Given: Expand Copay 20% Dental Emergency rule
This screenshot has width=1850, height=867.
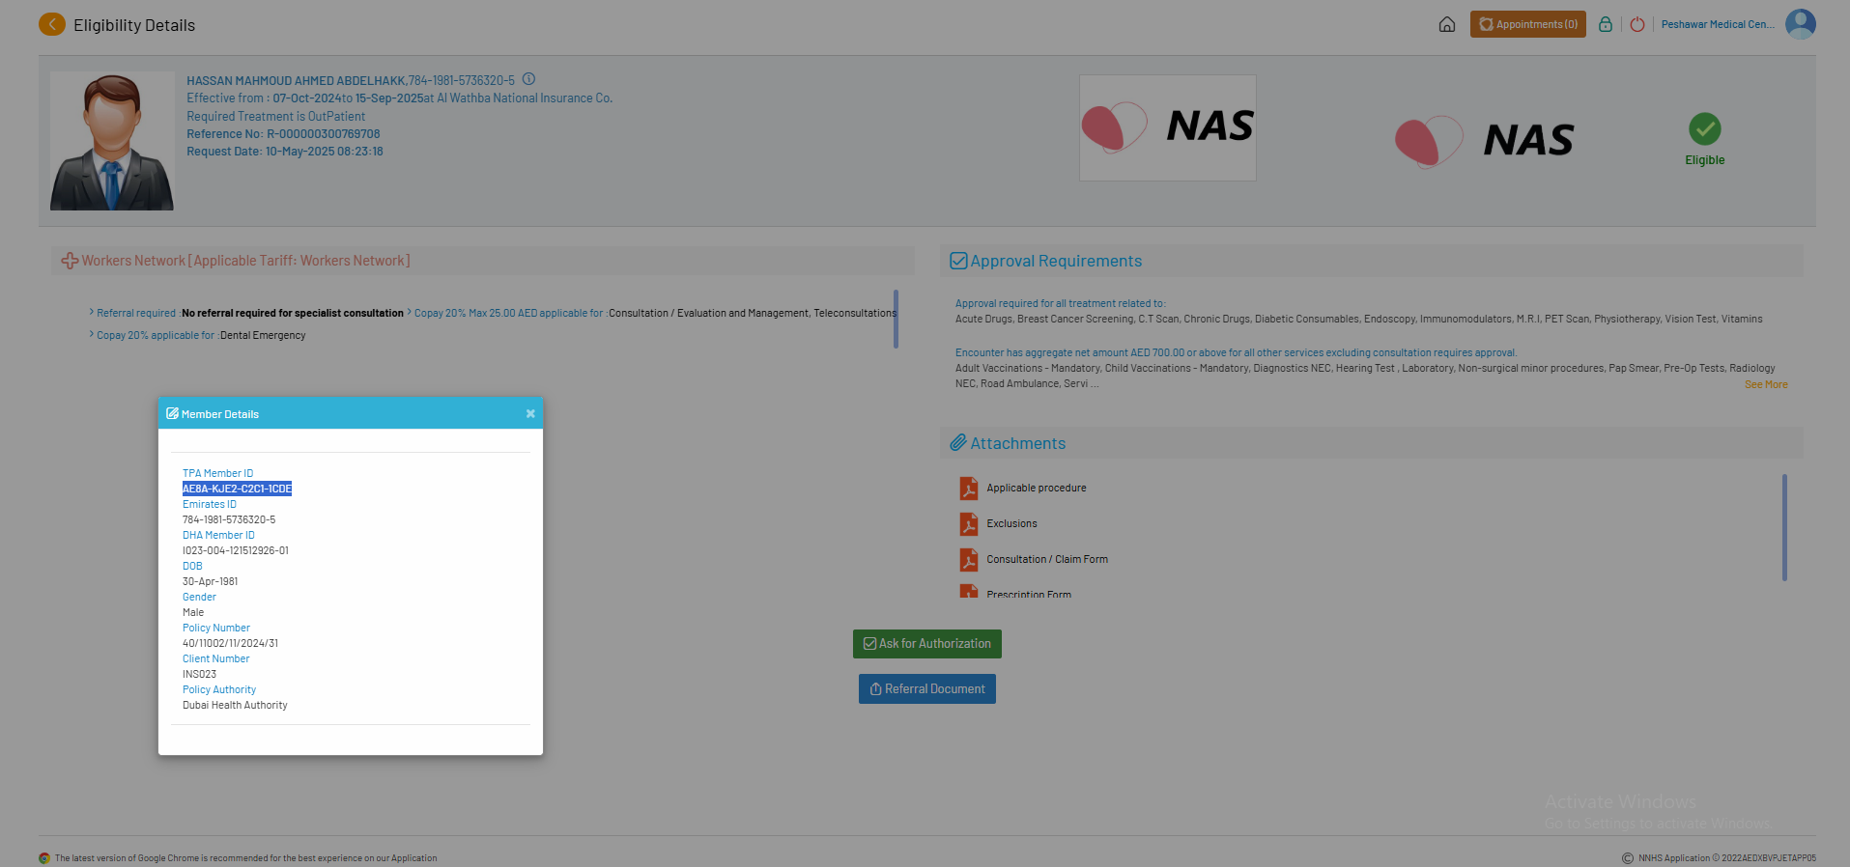Looking at the screenshot, I should (92, 334).
